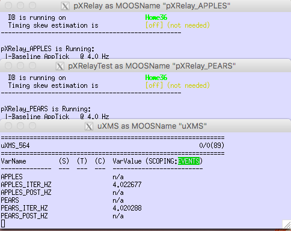Click the terminal cursor block in uXMS
The height and width of the screenshot is (231, 291).
pos(3,224)
